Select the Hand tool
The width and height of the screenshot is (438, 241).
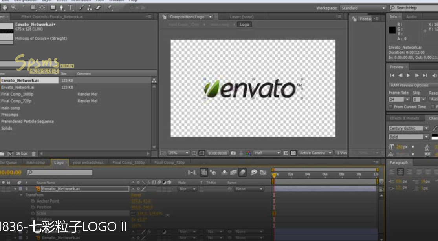coord(5,7)
